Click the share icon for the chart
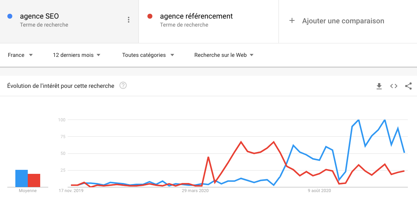417x199 pixels. pyautogui.click(x=408, y=86)
